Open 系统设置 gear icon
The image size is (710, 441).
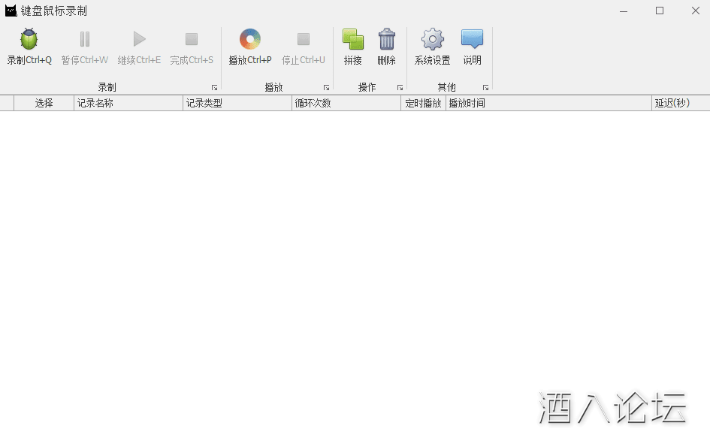point(433,40)
